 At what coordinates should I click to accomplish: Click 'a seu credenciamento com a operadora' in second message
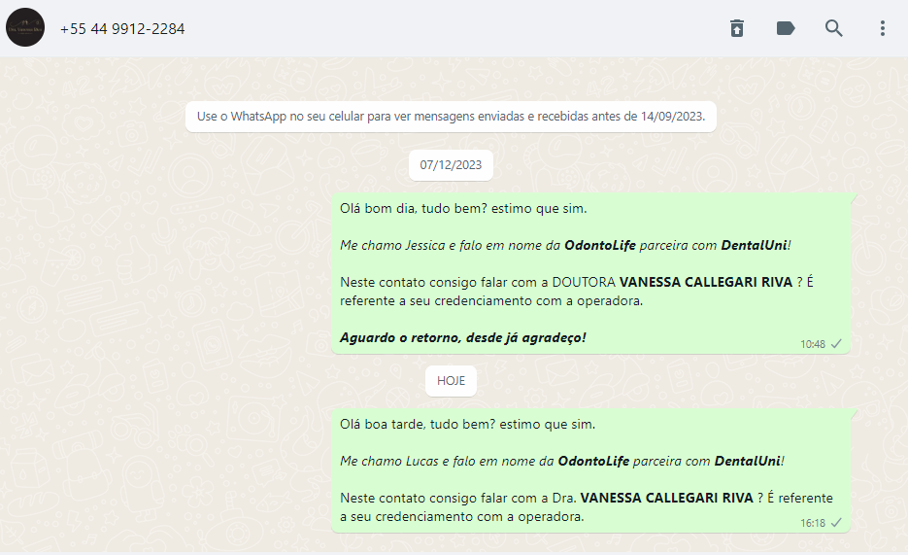[x=461, y=517]
